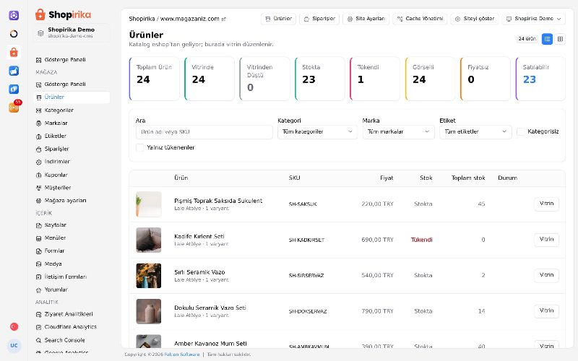Click Vitrin button for Sırlı Seramik Vazo

pos(546,275)
